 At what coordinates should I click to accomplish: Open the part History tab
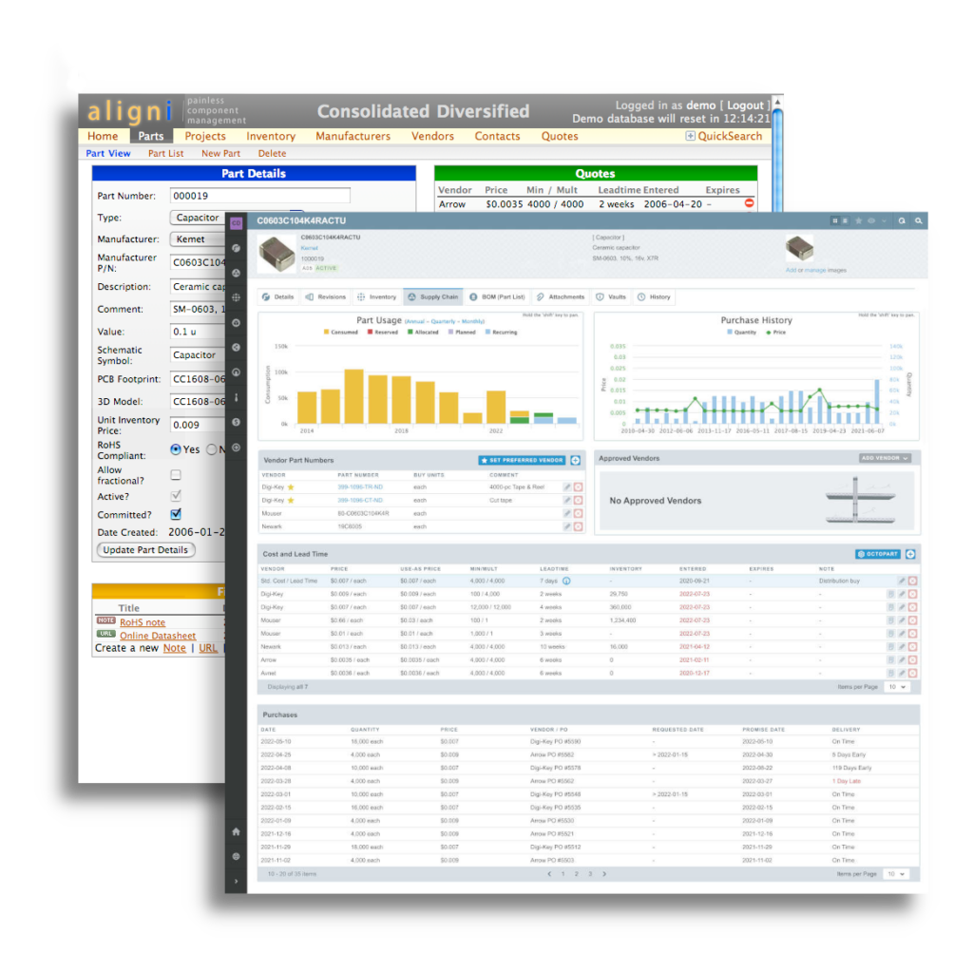tap(654, 297)
